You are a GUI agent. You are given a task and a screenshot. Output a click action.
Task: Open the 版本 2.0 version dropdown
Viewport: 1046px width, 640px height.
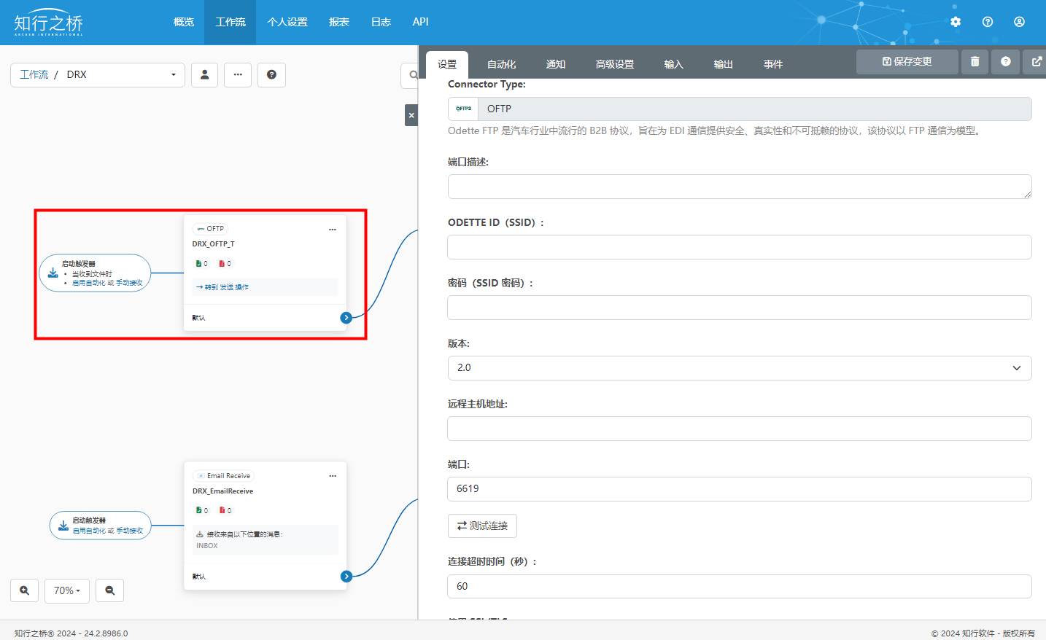[739, 368]
